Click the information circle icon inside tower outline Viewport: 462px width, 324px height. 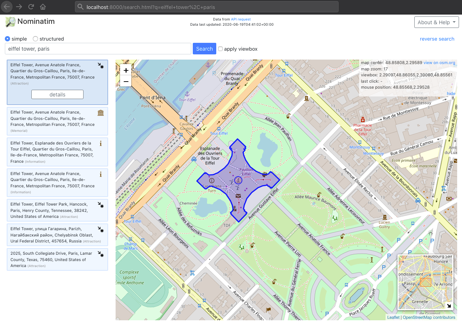[x=212, y=181]
